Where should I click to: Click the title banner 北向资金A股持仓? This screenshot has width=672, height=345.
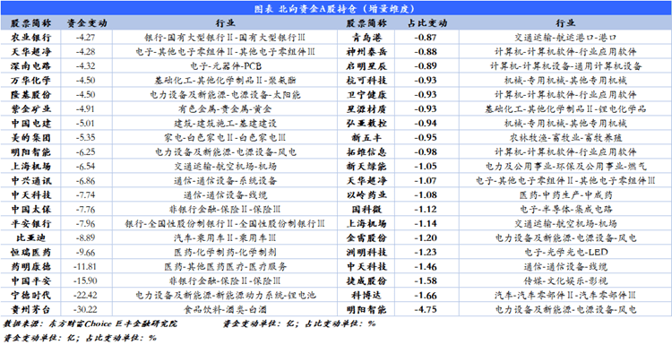click(x=336, y=9)
